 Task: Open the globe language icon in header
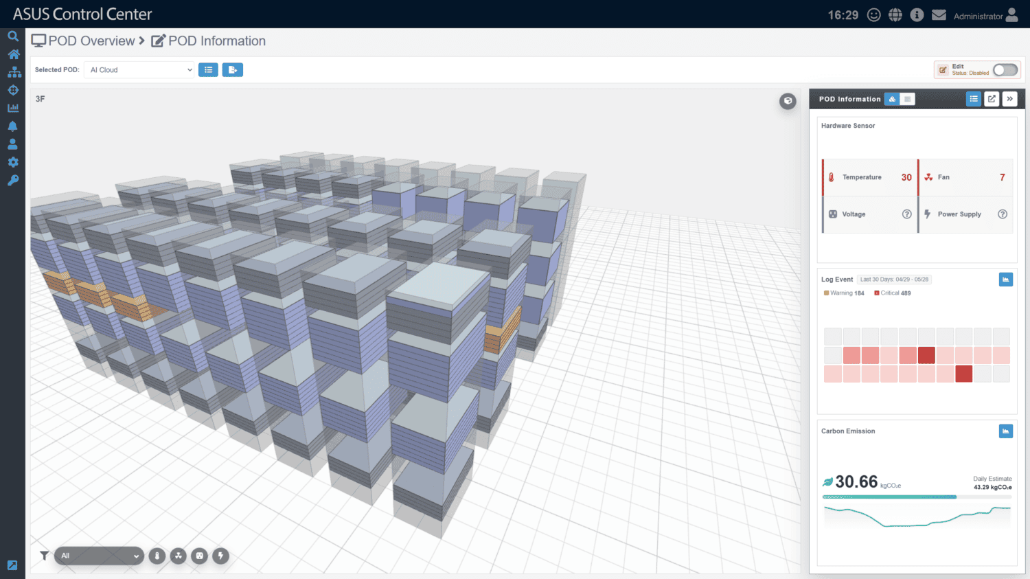895,15
